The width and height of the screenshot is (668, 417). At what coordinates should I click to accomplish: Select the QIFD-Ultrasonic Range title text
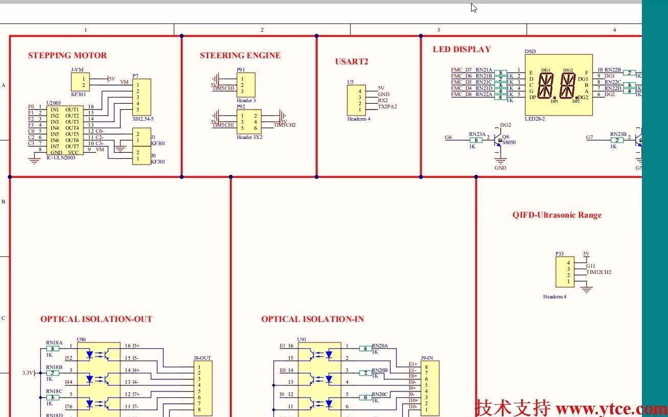pos(556,215)
